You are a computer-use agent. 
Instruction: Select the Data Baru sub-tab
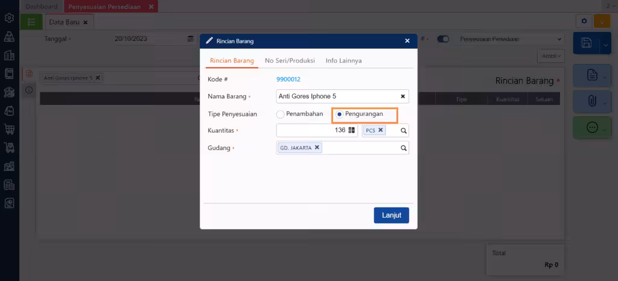pyautogui.click(x=64, y=22)
